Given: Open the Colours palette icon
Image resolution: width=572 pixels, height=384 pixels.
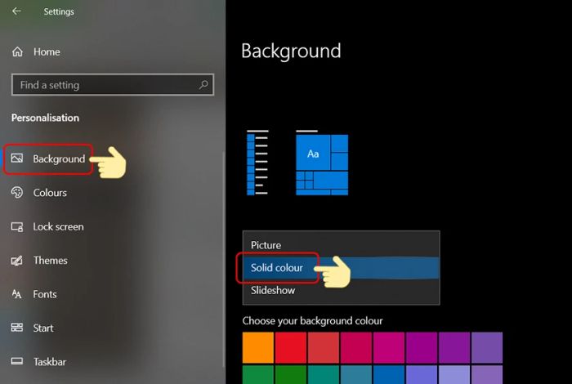Looking at the screenshot, I should pos(17,192).
